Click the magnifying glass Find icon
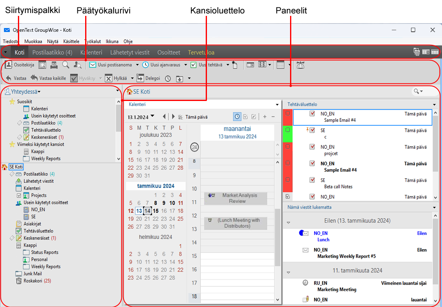 tap(66, 65)
